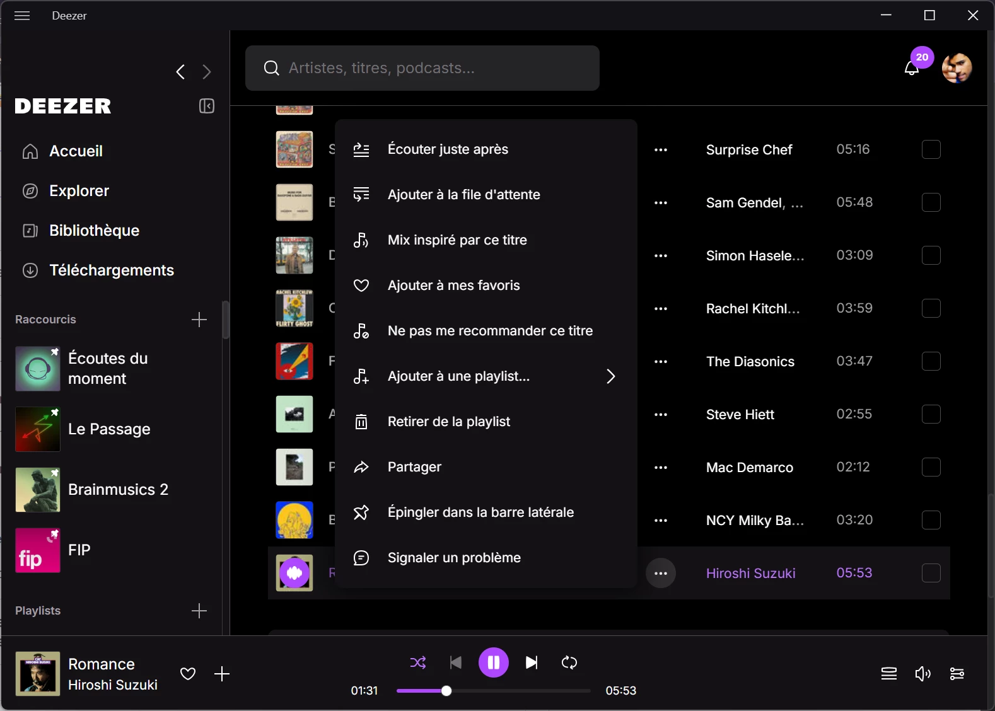Select Ne pas me recommander ce titre
The height and width of the screenshot is (711, 995).
(486, 331)
